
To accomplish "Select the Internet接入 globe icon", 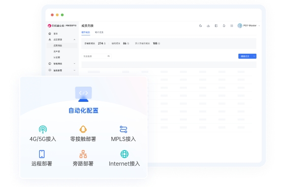I will point(124,154).
